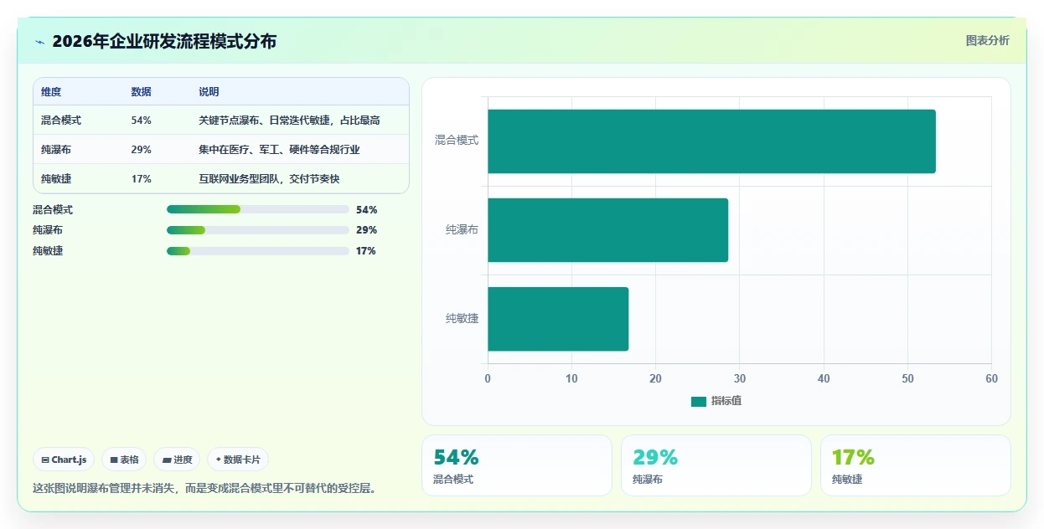Select the 进度 tag chip
This screenshot has width=1044, height=529.
tap(177, 460)
